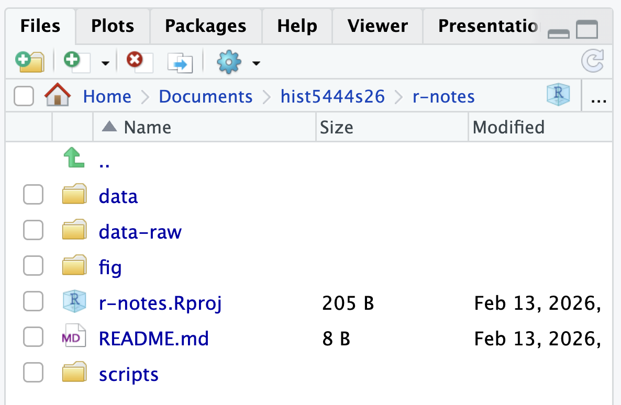621x405 pixels.
Task: Click the Name column header to re-sort files
Action: (x=147, y=127)
